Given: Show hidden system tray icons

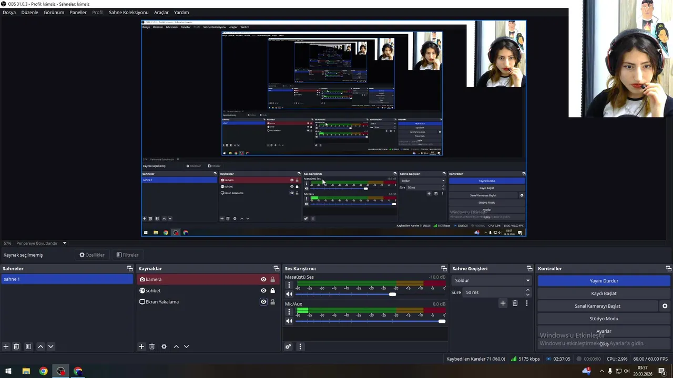Looking at the screenshot, I should [x=601, y=371].
